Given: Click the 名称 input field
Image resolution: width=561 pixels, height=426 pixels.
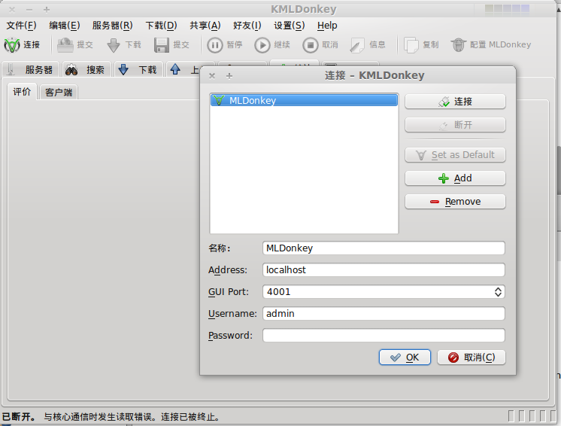Looking at the screenshot, I should pos(384,248).
